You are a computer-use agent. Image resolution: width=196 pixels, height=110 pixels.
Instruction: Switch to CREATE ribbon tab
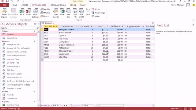(25, 5)
